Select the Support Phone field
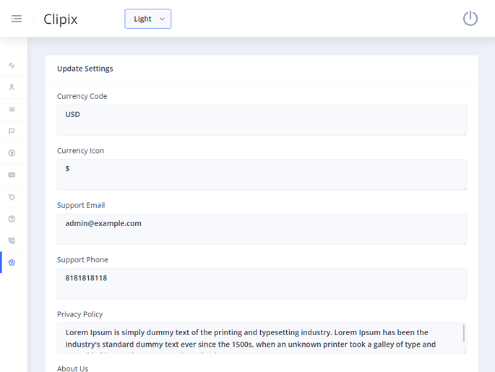This screenshot has width=495, height=372. pyautogui.click(x=262, y=283)
